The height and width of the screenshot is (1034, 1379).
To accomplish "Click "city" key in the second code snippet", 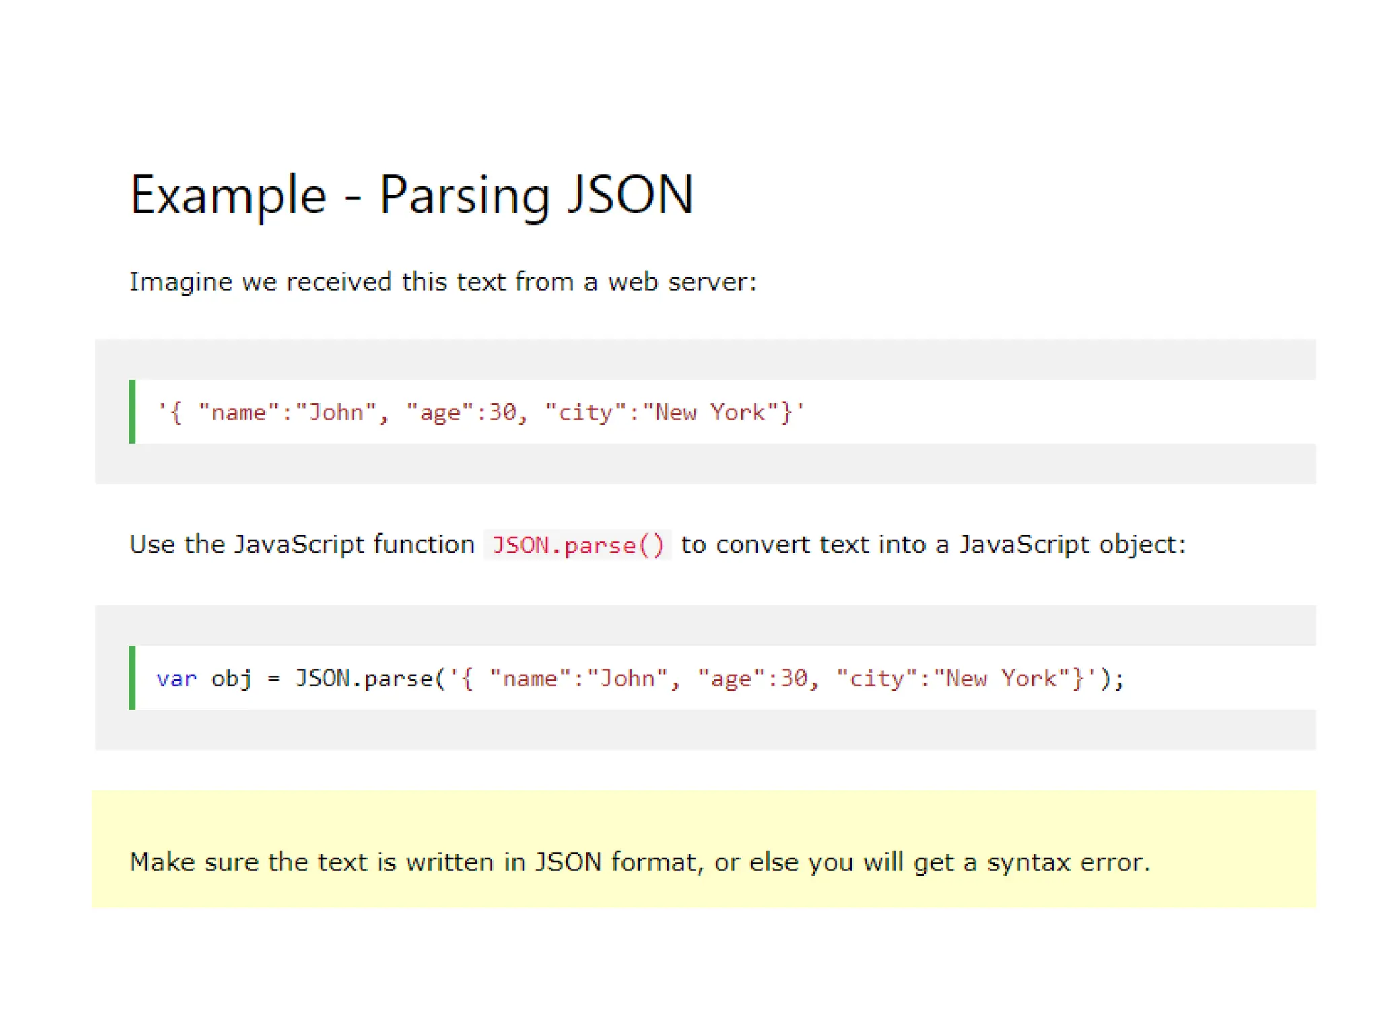I will [x=876, y=678].
